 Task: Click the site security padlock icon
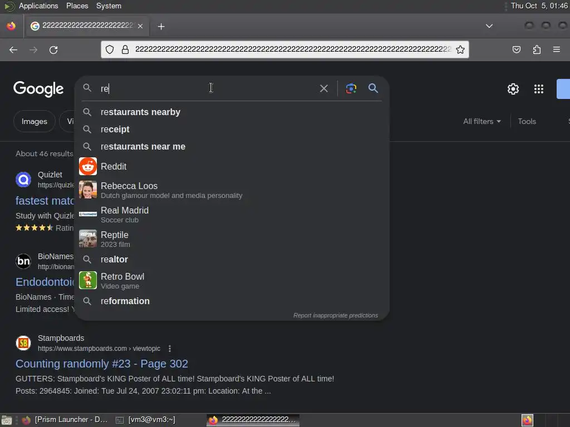125,49
